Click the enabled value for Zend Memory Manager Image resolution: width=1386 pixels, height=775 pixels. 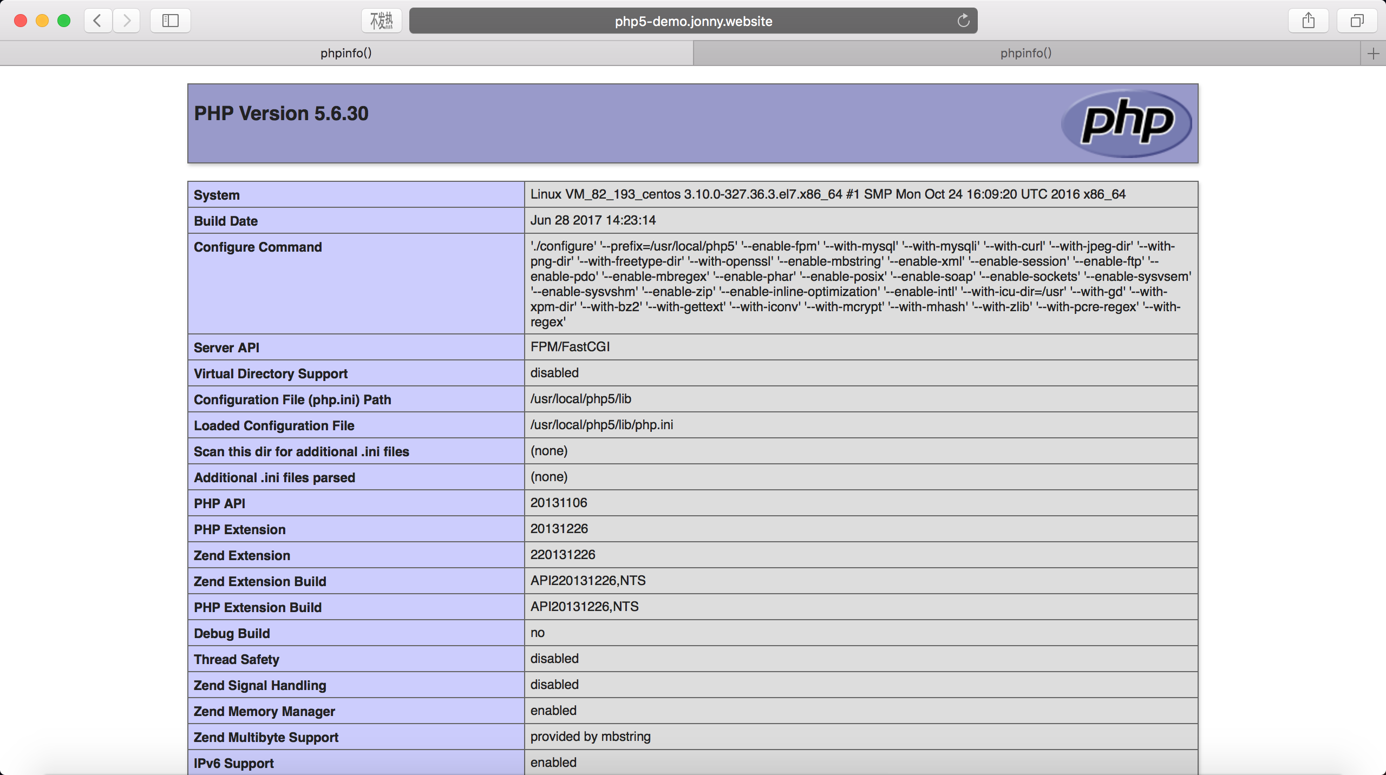coord(553,710)
